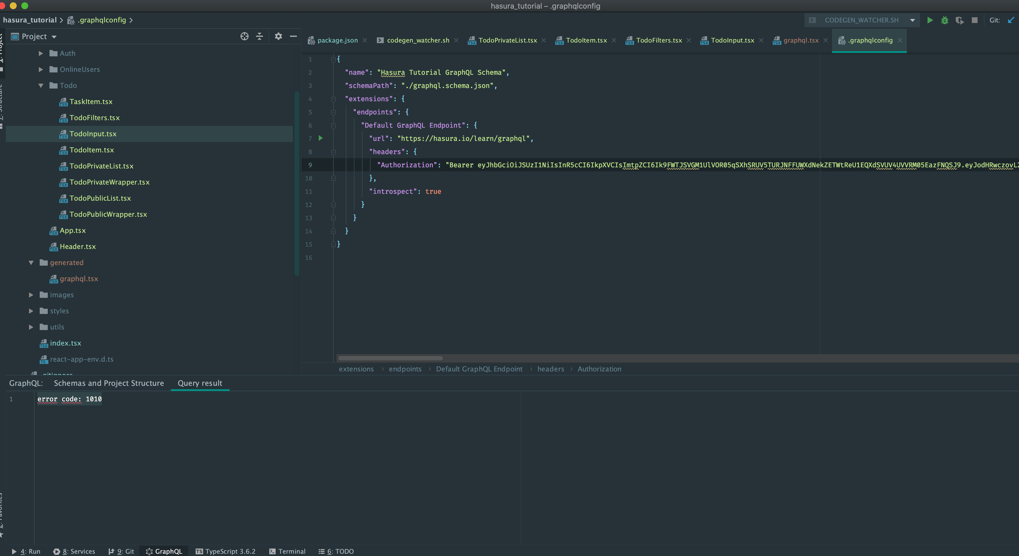Open Project view settings gear
The height and width of the screenshot is (556, 1019).
pos(278,36)
